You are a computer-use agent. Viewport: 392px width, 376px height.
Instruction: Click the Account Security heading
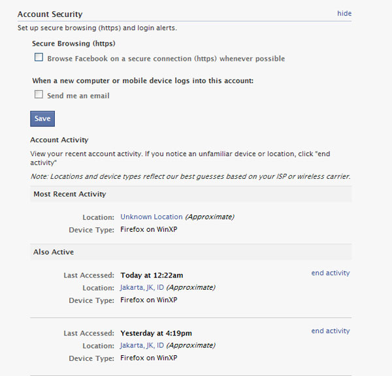tap(50, 14)
